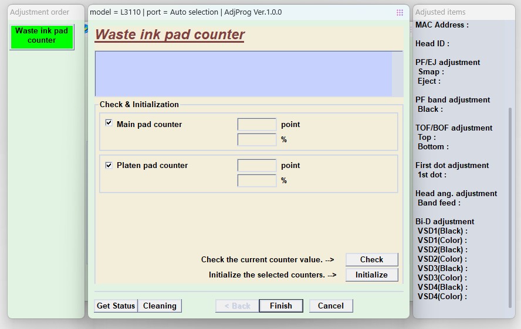Click the Finish button
Viewport: 521px width, 329px height.
pyautogui.click(x=281, y=306)
